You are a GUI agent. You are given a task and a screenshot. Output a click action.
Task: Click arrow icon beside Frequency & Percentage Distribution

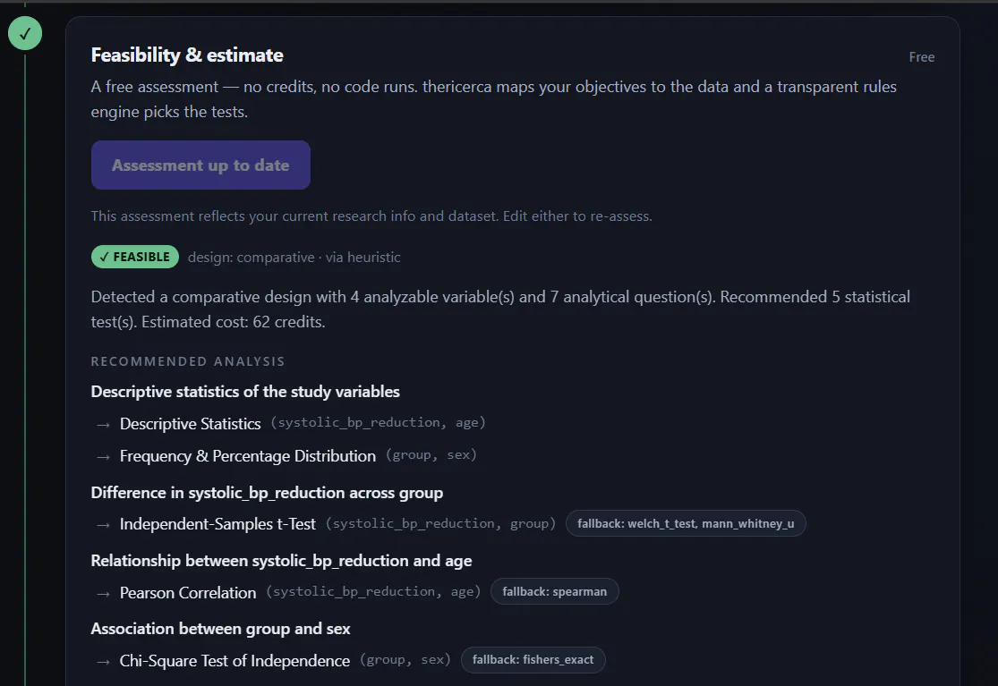103,457
